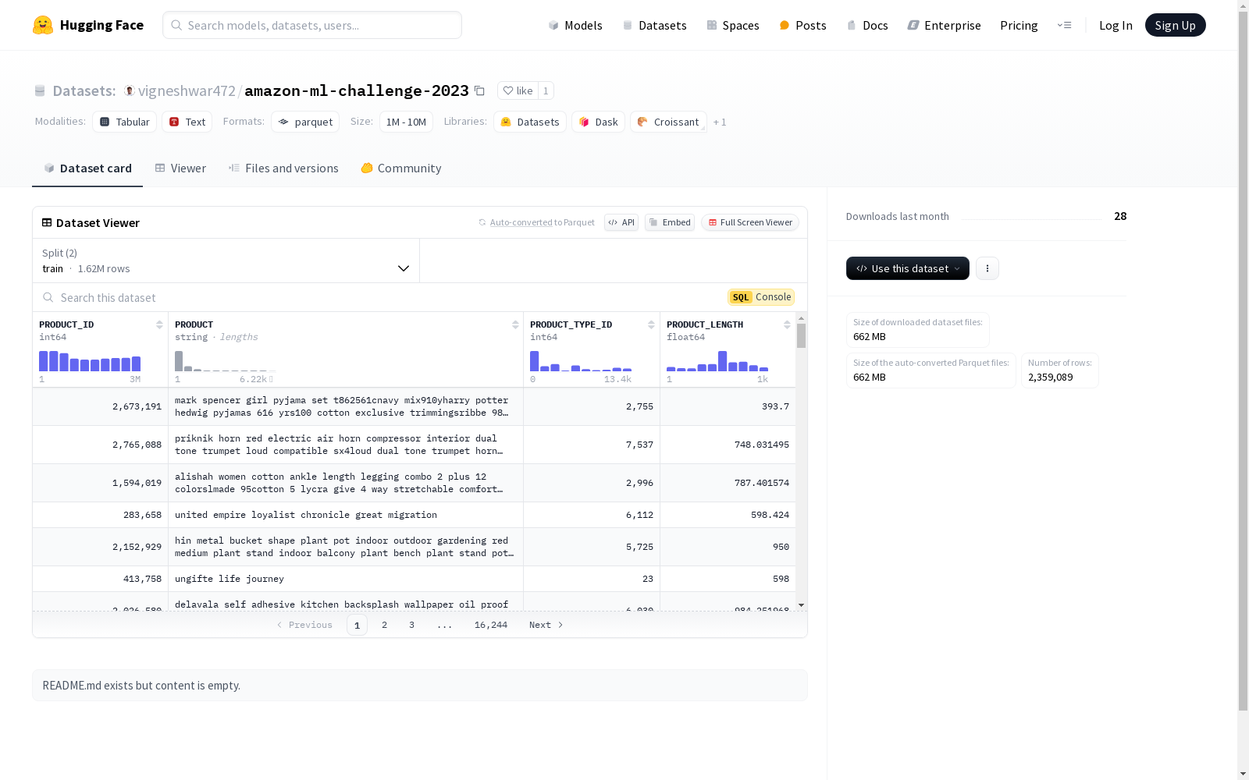Click the Log In link
The image size is (1249, 780).
1116,25
